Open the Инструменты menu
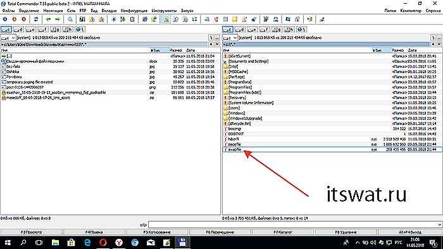The width and height of the screenshot is (443, 249). click(x=164, y=11)
